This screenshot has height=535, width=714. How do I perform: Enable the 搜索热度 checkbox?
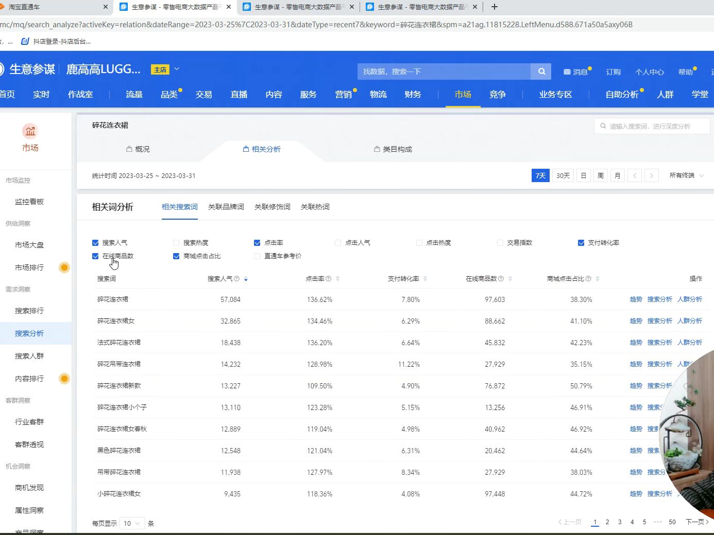coord(176,243)
